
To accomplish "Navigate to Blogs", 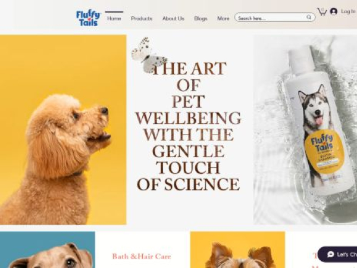I will pyautogui.click(x=201, y=18).
